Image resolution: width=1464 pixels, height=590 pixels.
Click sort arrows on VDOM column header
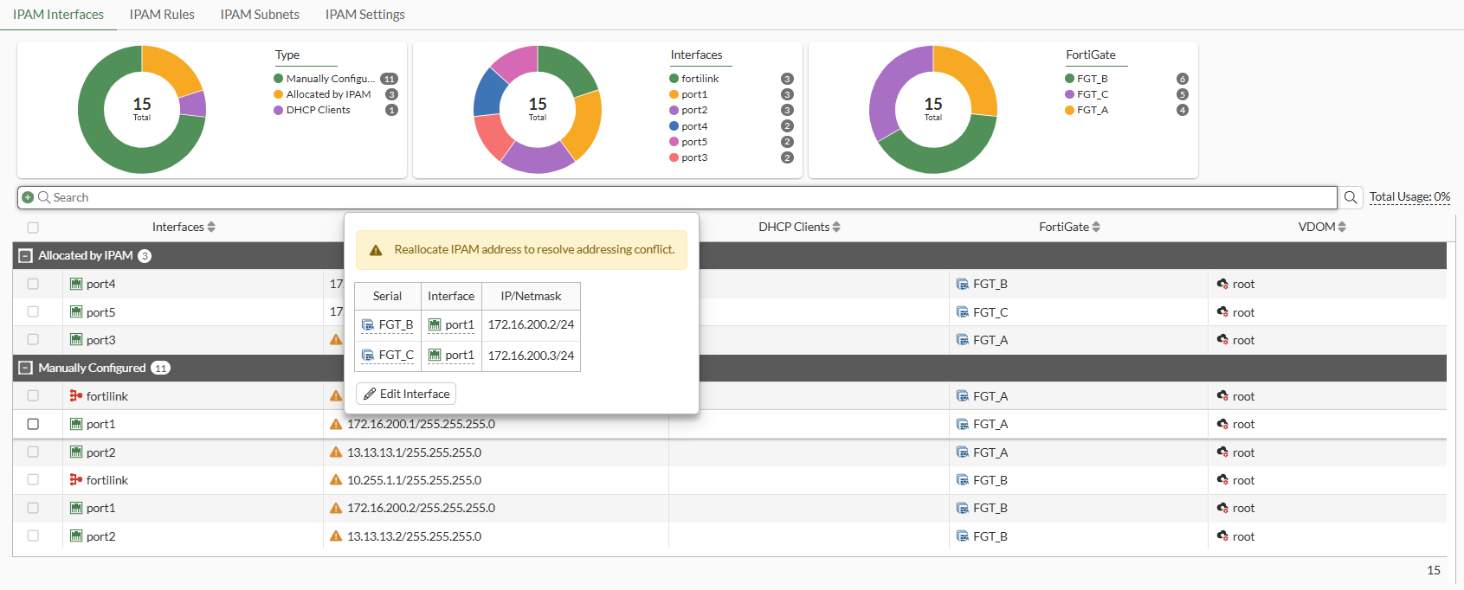click(x=1342, y=227)
